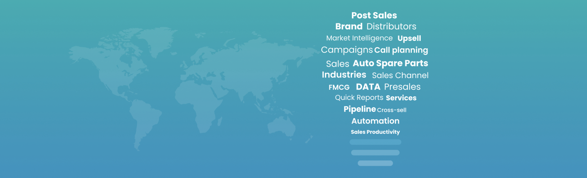Select the Pipeline label
Image resolution: width=587 pixels, height=178 pixels.
360,109
